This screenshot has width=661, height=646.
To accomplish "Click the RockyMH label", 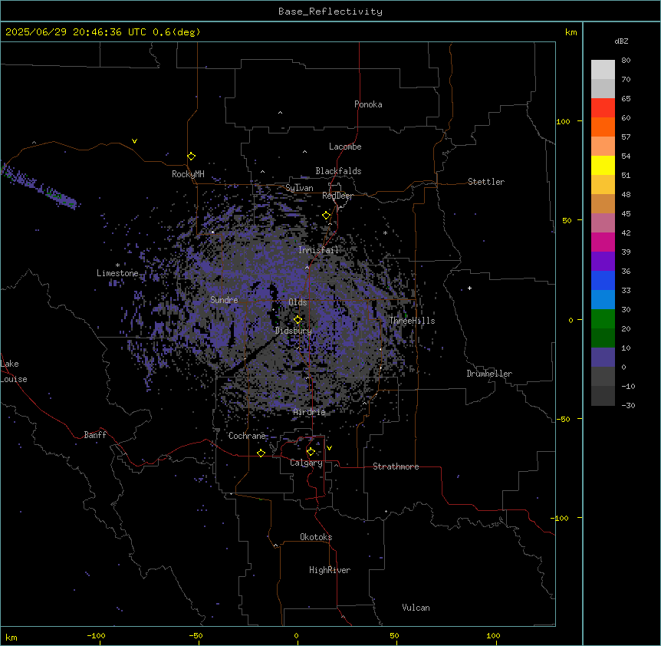I will 188,174.
